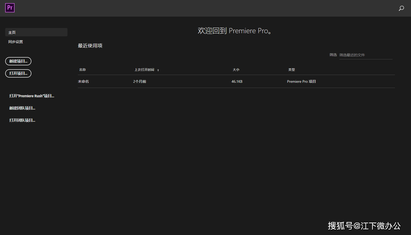
Task: Sort by the 上次打开时间 column header
Action: (144, 70)
